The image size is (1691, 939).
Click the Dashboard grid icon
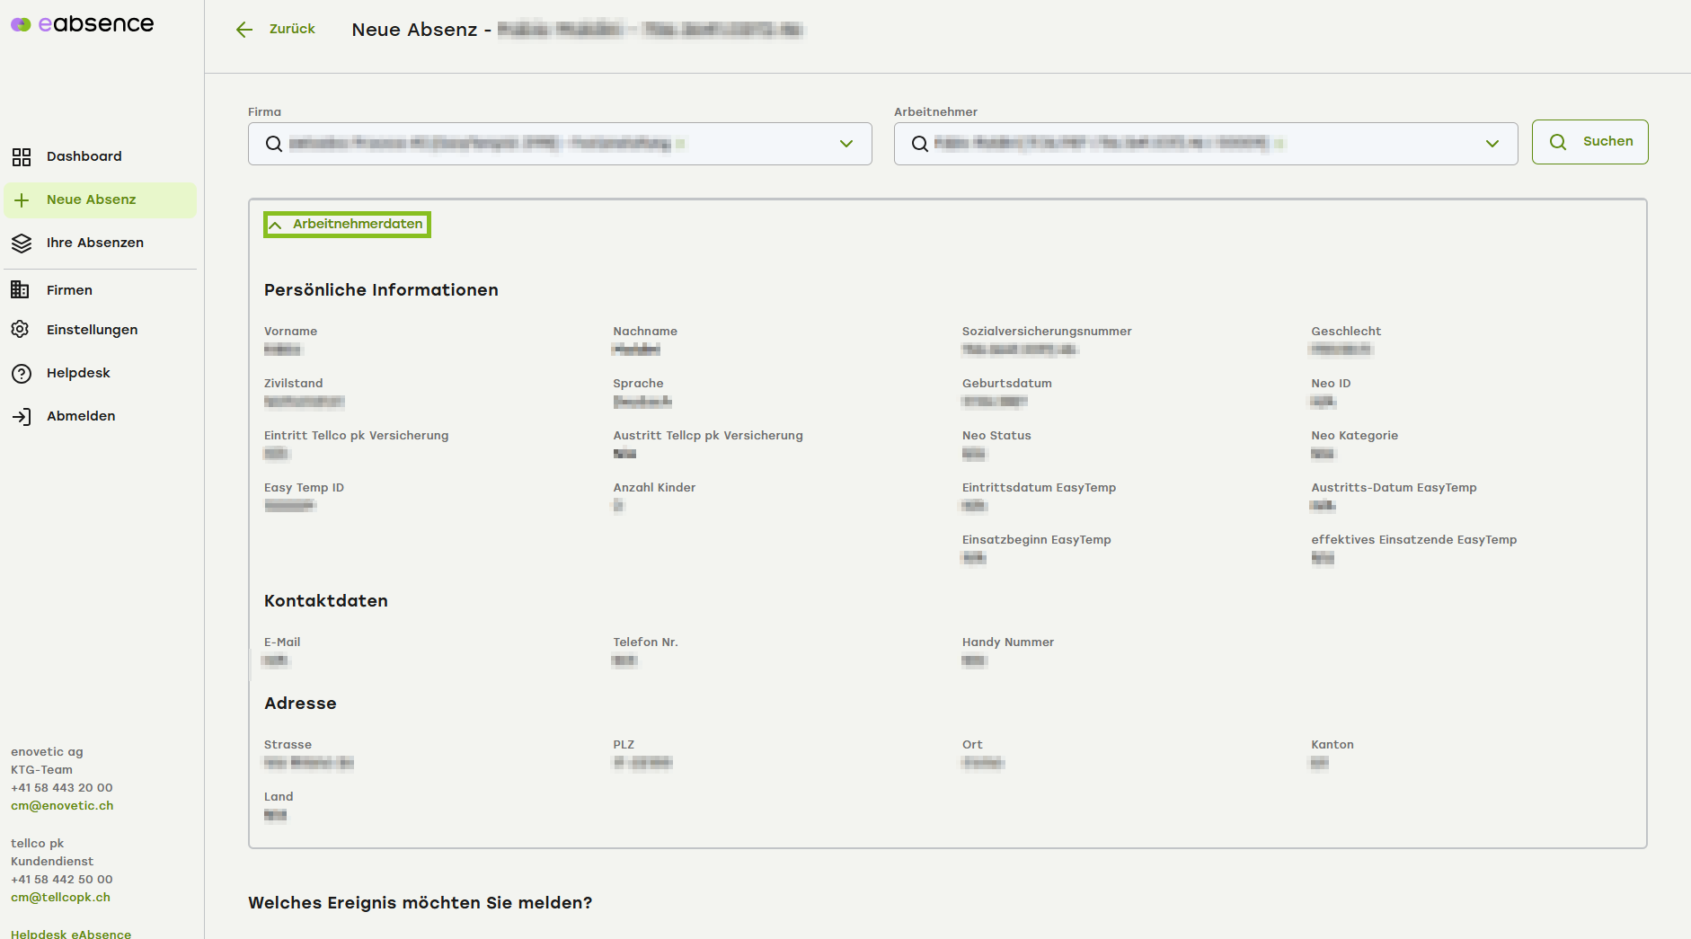22,157
